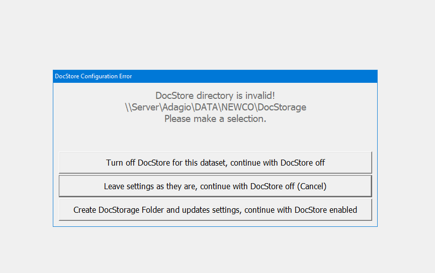Click the 'Please make a selection.' text

tap(215, 119)
